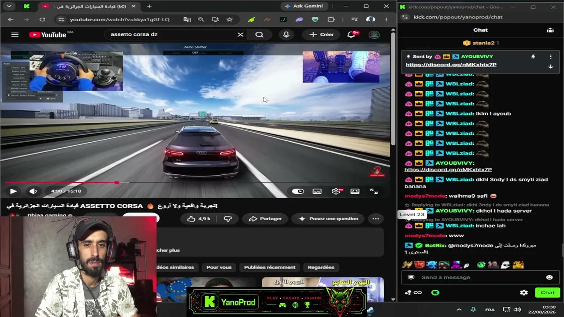Screen dimensions: 564x317
Task: Insert the praying hands quick emote
Action: [x=407, y=265]
